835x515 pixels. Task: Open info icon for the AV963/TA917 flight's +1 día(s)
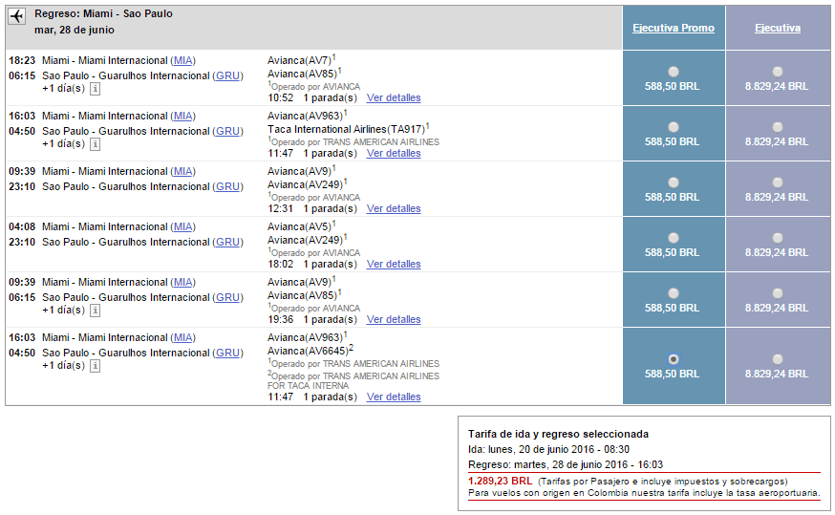coord(95,143)
